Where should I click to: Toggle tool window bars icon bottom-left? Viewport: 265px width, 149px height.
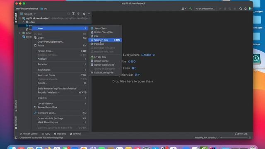coord(16,138)
